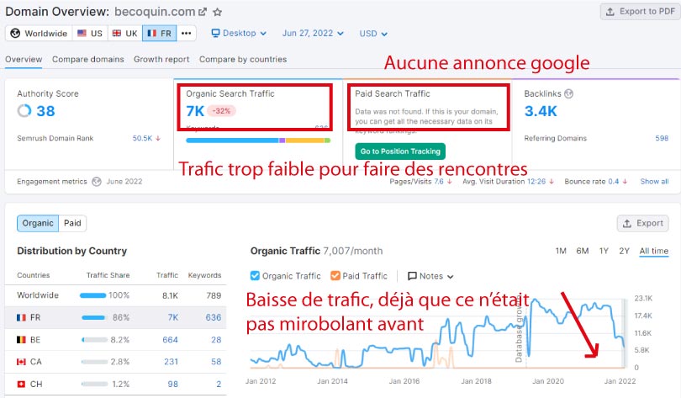Select the US flag database
The height and width of the screenshot is (398, 681).
(x=90, y=34)
